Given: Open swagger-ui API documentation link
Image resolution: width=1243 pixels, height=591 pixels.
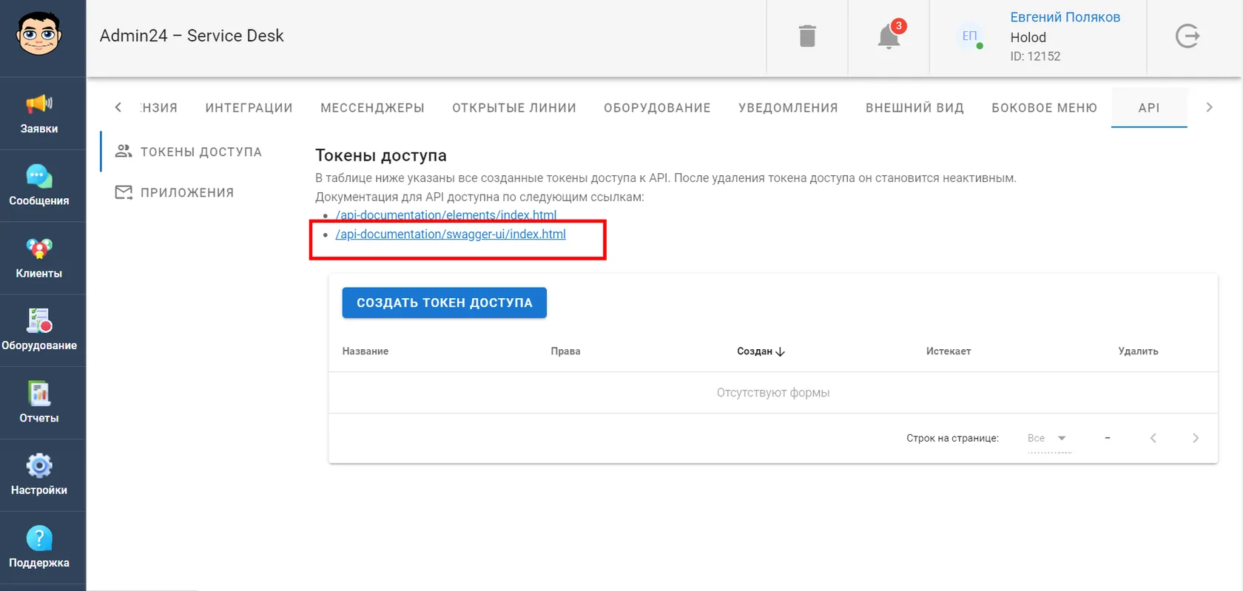Looking at the screenshot, I should pyautogui.click(x=451, y=234).
